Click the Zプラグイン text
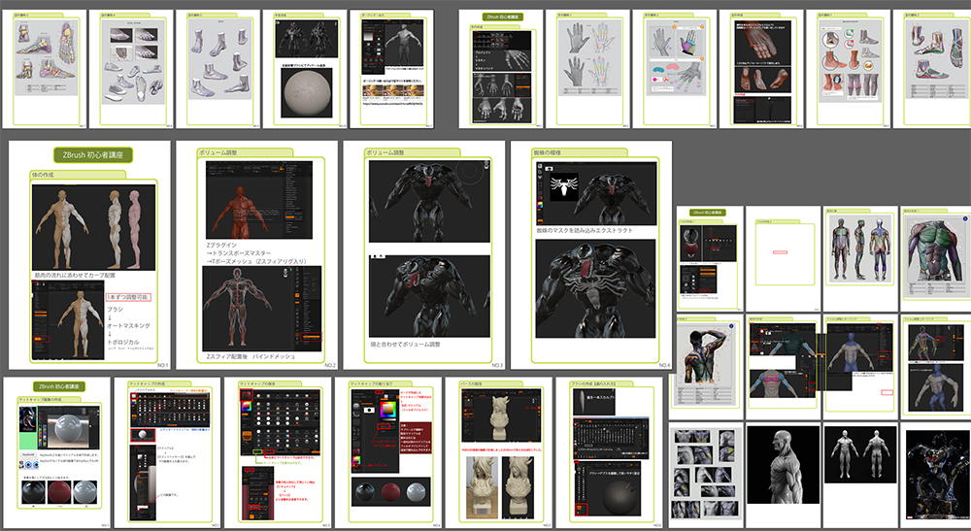 (x=221, y=245)
